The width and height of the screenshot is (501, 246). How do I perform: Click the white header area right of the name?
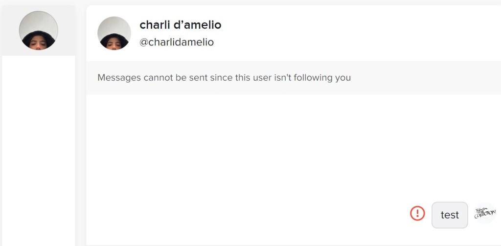click(x=361, y=33)
